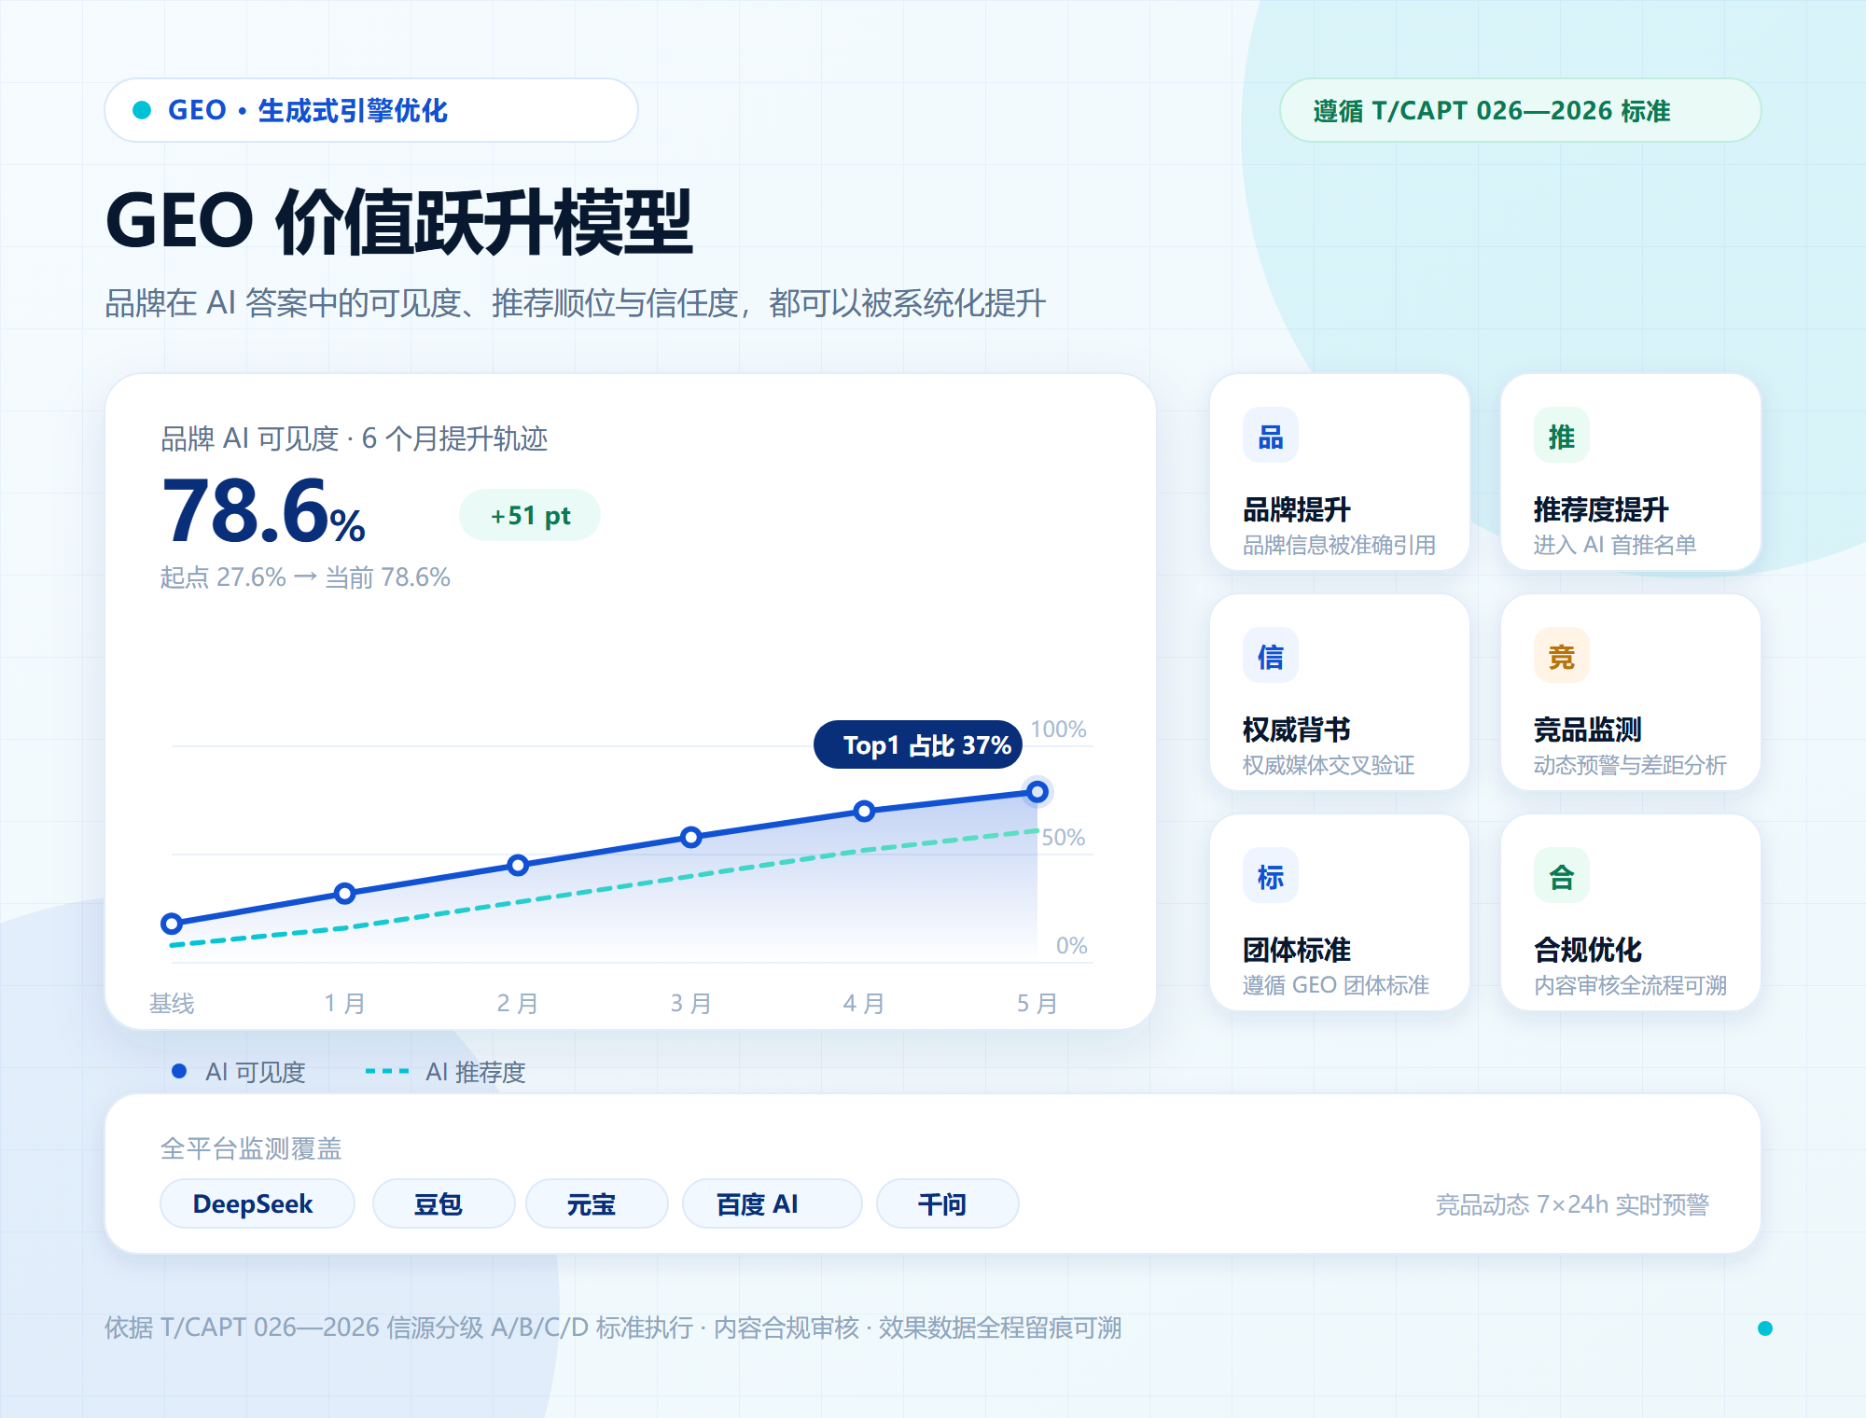
Task: Click the 竞品监测 card title
Action: [1588, 730]
